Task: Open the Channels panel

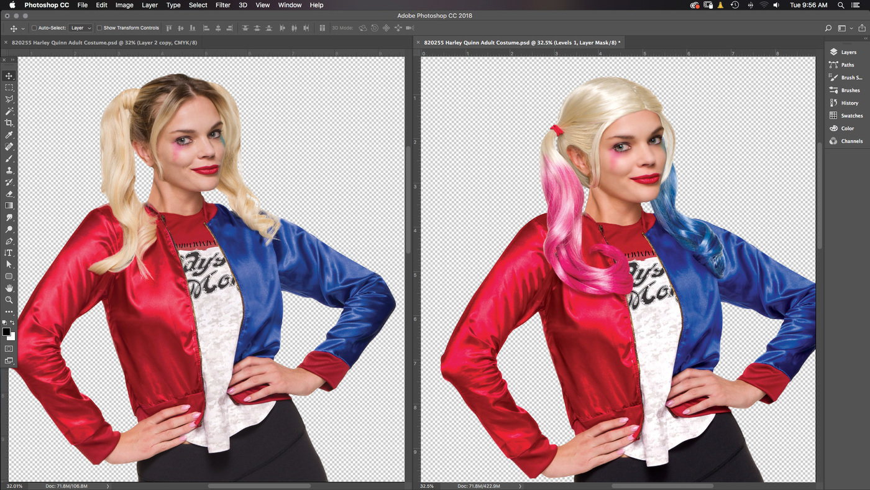Action: (x=848, y=141)
